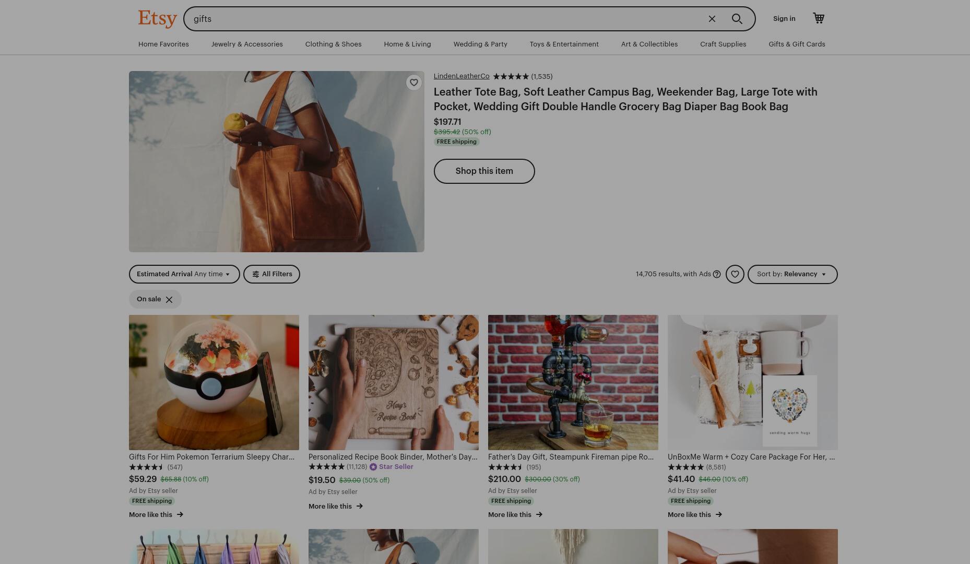The image size is (970, 564).
Task: Submit search with the magnifying glass icon
Action: [737, 19]
